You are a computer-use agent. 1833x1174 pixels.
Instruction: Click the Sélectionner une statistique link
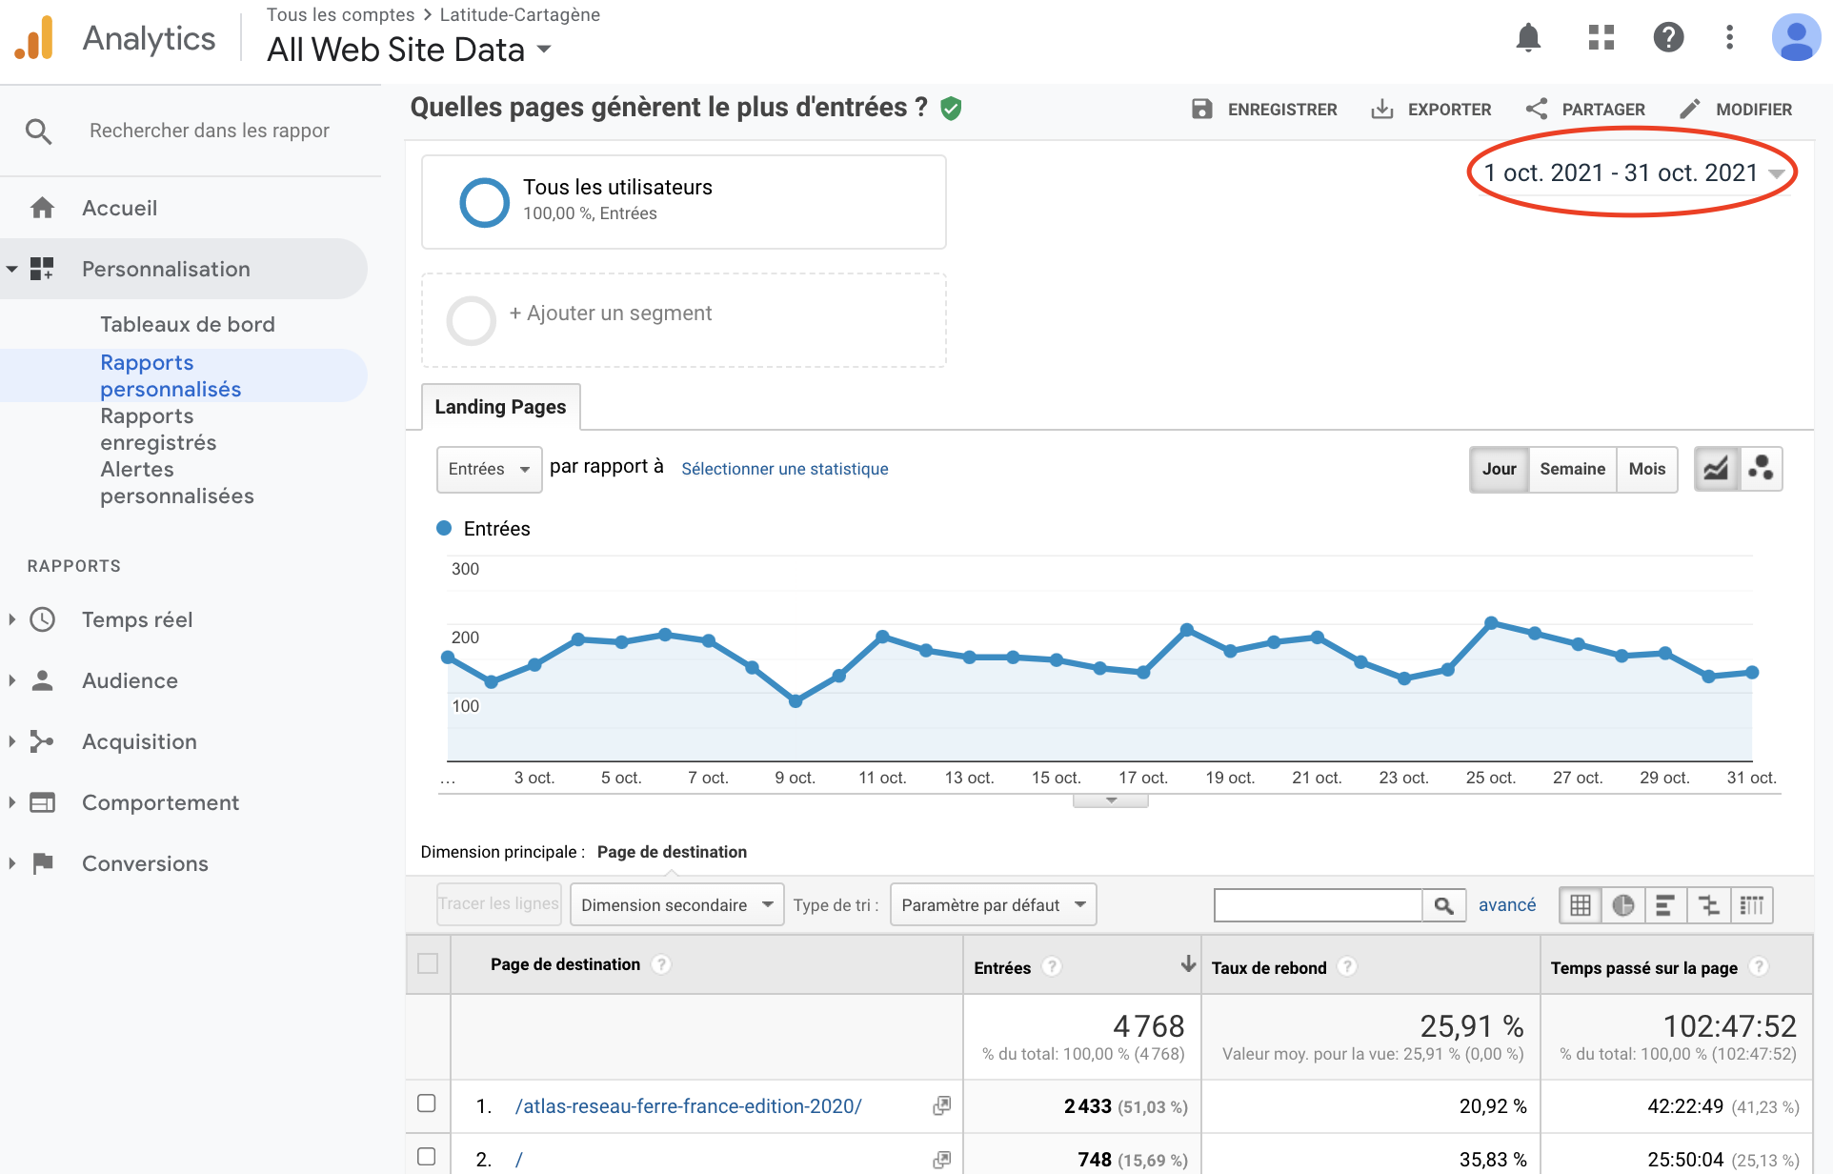pos(784,469)
